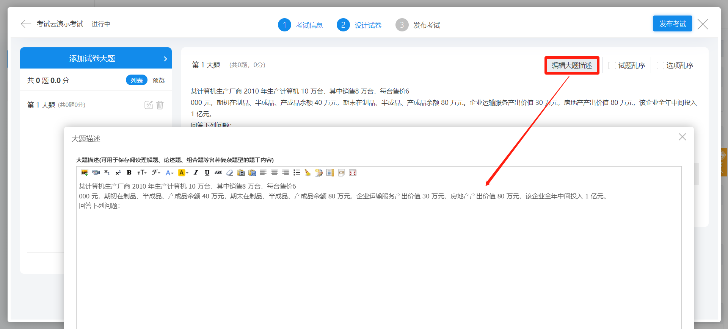Viewport: 728px width, 329px height.
Task: Click the subscript icon in toolbar
Action: 107,173
